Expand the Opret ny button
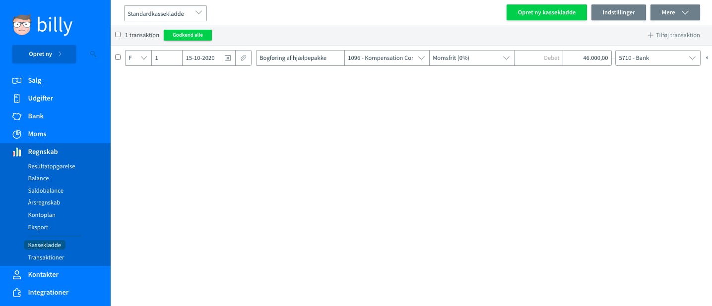The image size is (712, 306). (x=44, y=54)
